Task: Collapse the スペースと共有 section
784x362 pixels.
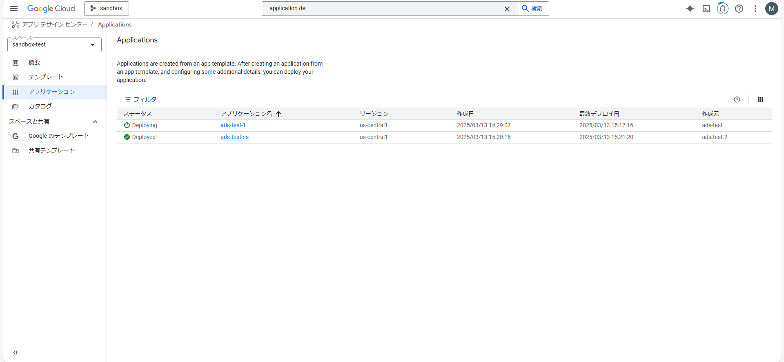Action: [x=95, y=121]
